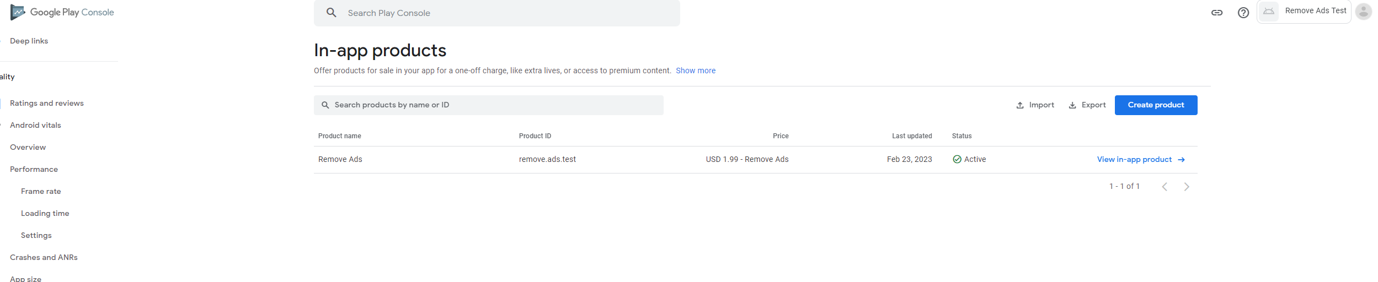Open the user account avatar

1363,12
